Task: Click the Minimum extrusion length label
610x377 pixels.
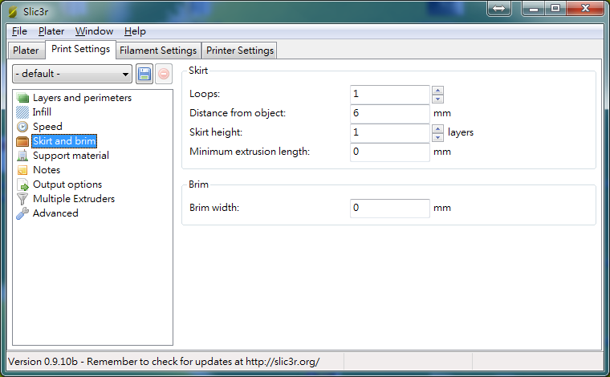Action: click(250, 152)
